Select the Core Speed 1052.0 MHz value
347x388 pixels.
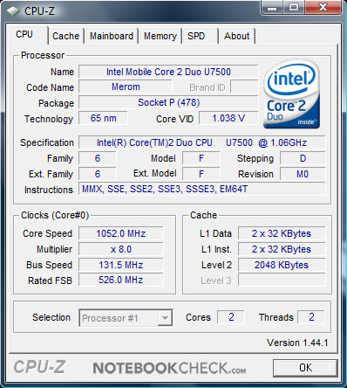coord(121,233)
